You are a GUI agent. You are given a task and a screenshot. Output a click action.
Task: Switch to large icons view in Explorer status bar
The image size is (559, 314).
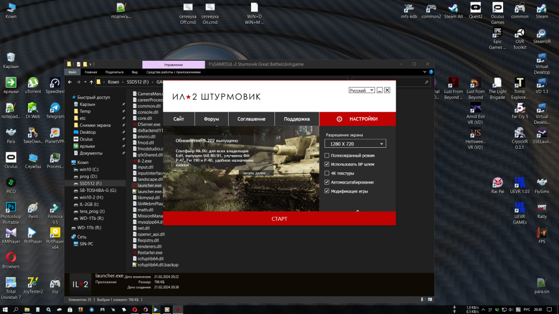pos(430,299)
